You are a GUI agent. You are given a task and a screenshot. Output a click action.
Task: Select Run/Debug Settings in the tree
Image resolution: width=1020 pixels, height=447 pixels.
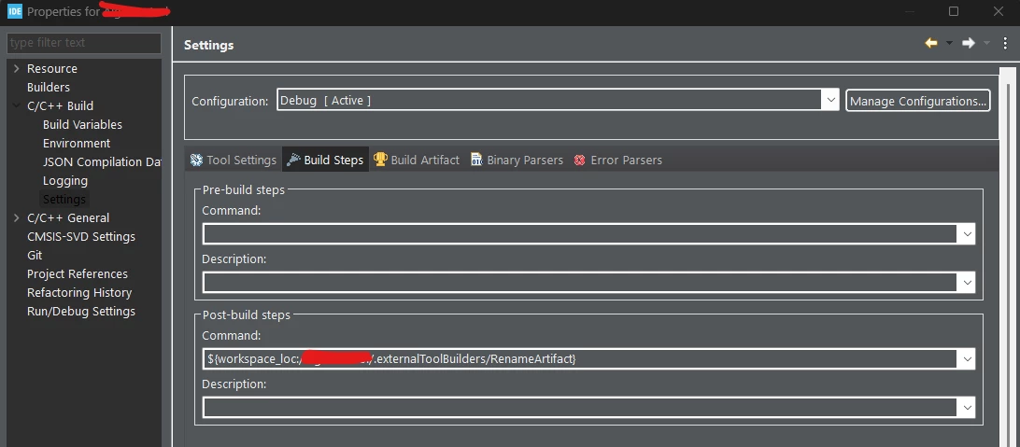point(81,311)
